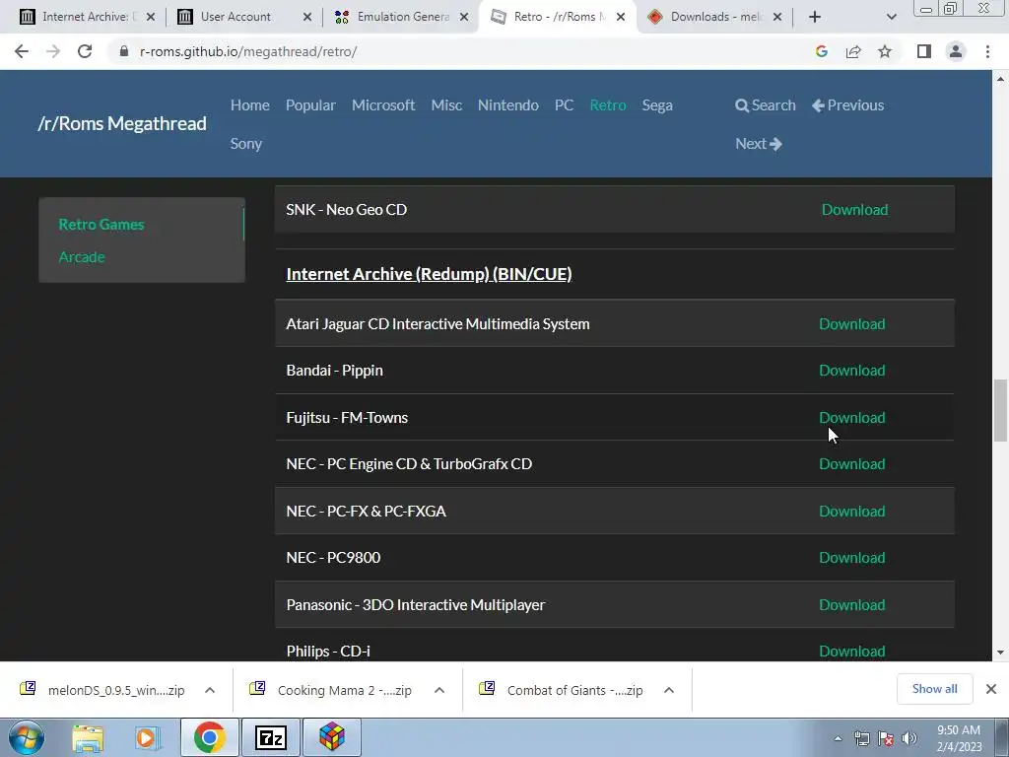This screenshot has height=757, width=1009.
Task: Open the Popular nav item
Action: pyautogui.click(x=310, y=104)
